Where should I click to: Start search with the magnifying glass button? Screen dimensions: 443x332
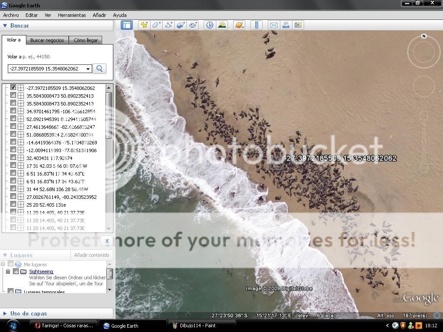tap(100, 69)
